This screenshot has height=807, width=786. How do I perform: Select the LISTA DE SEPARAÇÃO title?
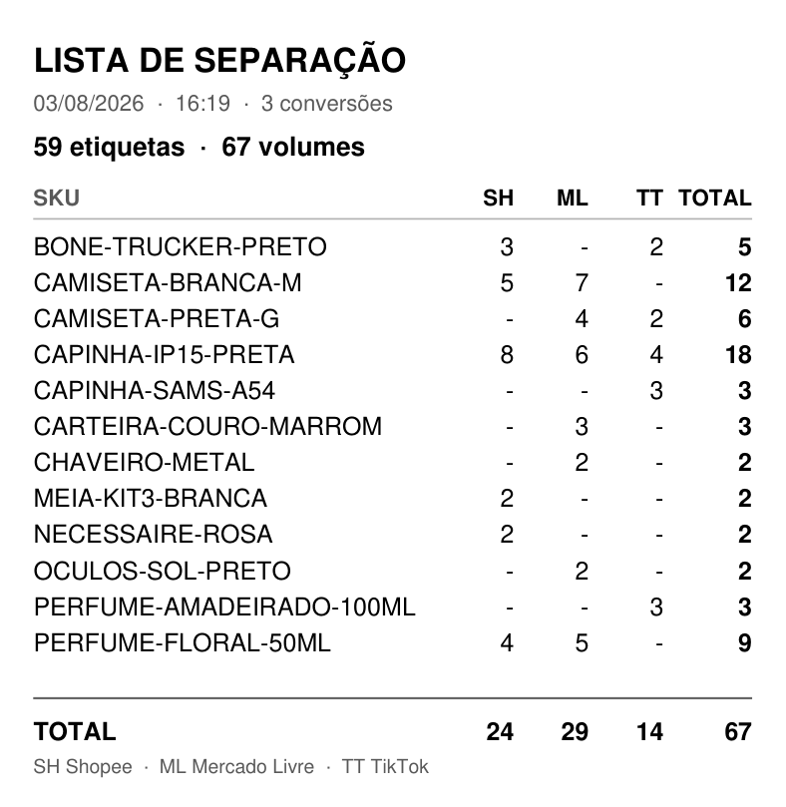pos(219,60)
